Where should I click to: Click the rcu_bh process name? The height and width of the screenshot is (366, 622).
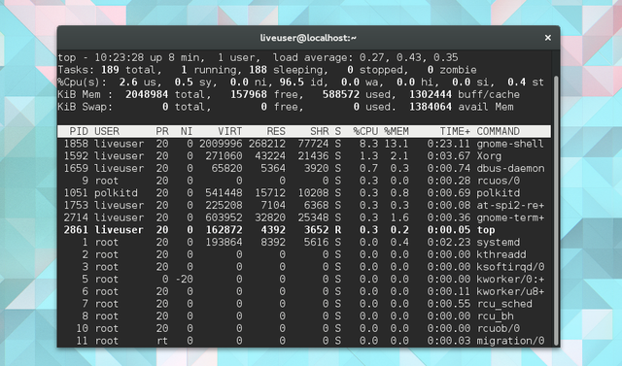click(495, 316)
